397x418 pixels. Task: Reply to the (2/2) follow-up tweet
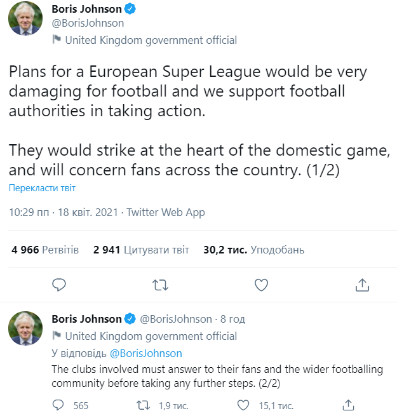58,405
